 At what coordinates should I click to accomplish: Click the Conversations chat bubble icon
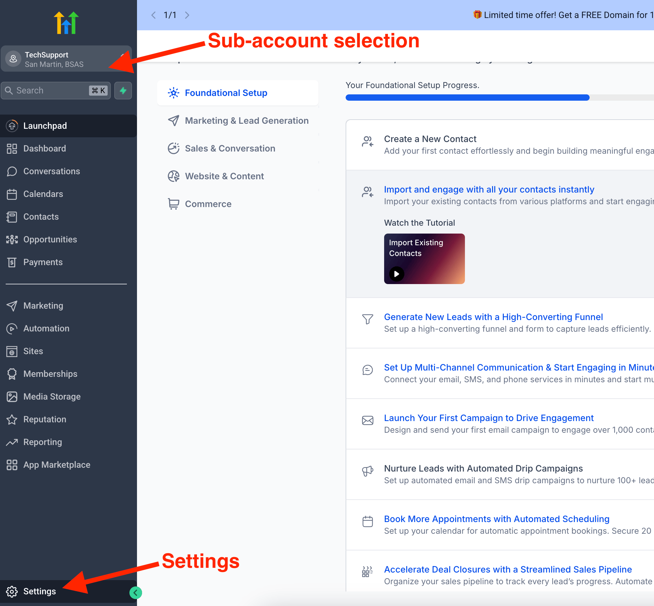pyautogui.click(x=12, y=171)
